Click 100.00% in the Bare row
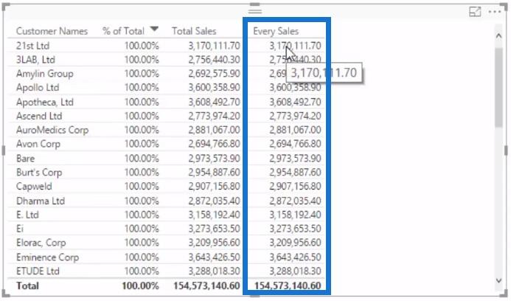The image size is (511, 301). click(x=142, y=159)
